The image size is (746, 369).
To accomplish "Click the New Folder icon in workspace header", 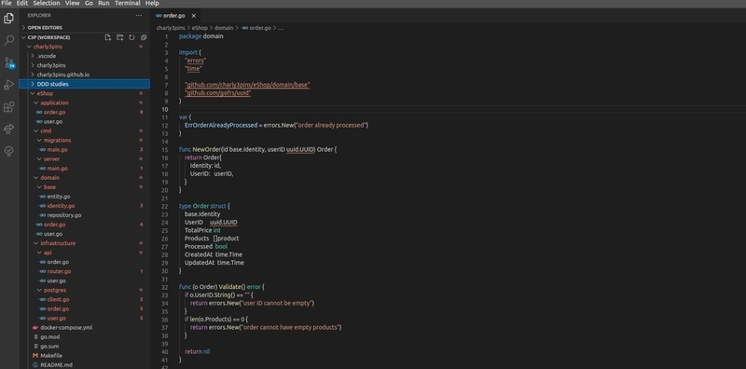I will 120,37.
